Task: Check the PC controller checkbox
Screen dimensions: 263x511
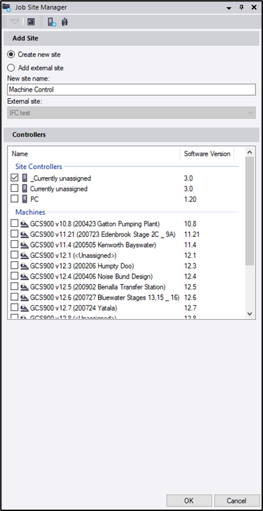Action: click(x=14, y=199)
